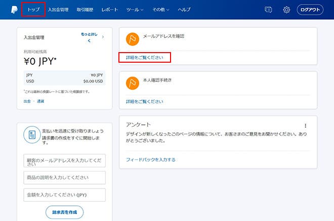334x221 pixels.
Task: Click the メールアドレスを確認 heading
Action: 163,36
